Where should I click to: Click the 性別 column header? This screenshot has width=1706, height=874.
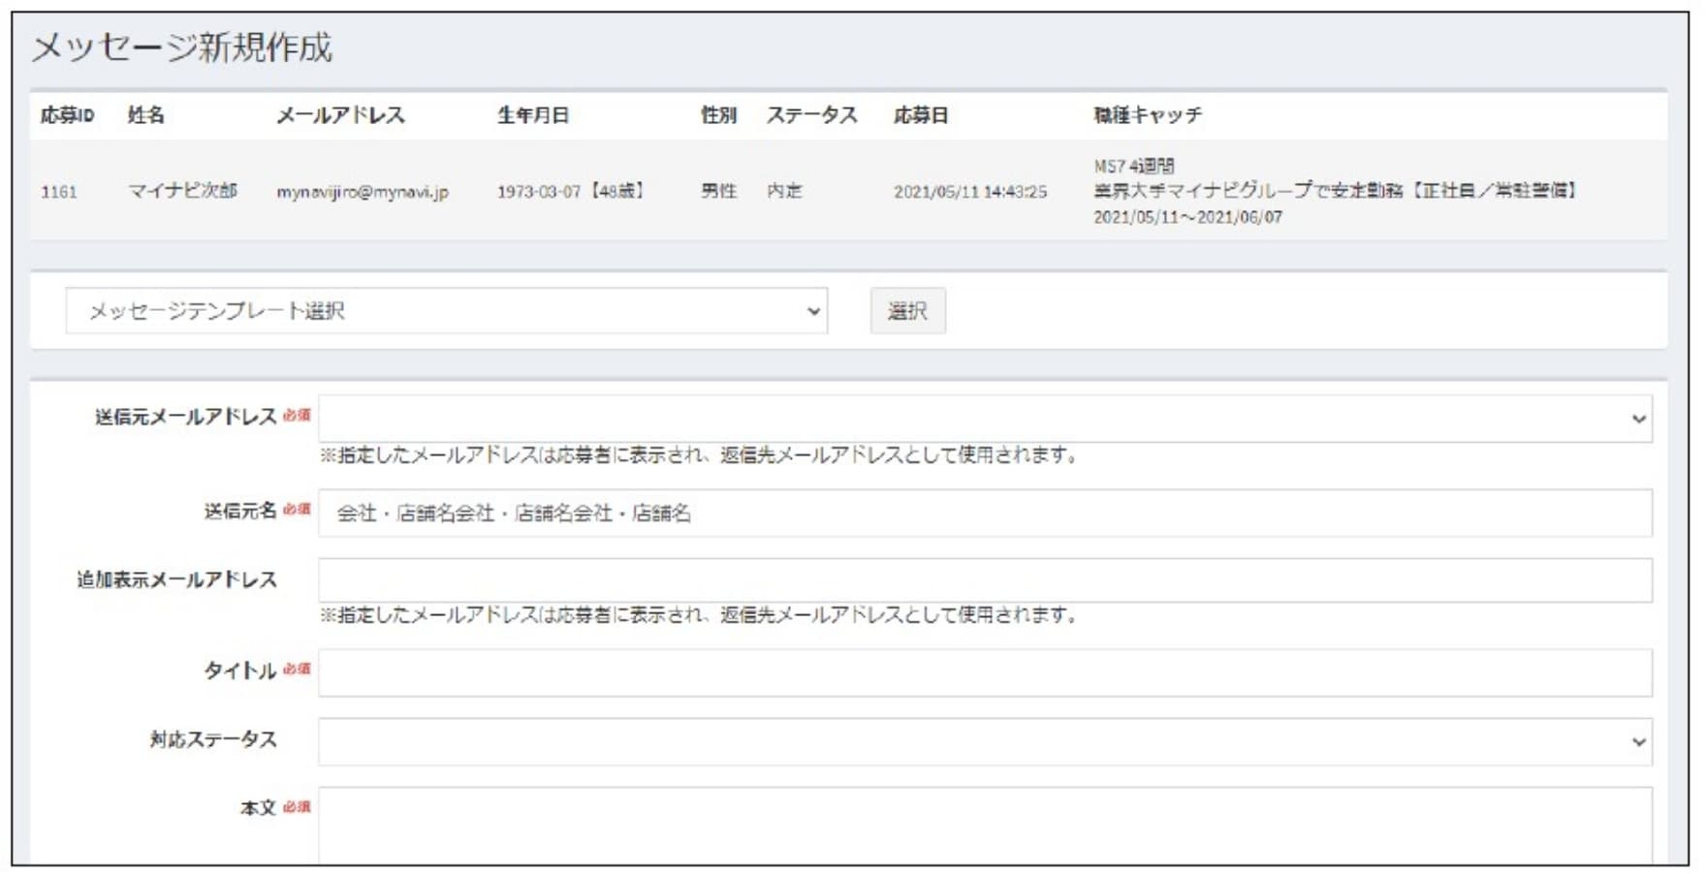[x=718, y=115]
